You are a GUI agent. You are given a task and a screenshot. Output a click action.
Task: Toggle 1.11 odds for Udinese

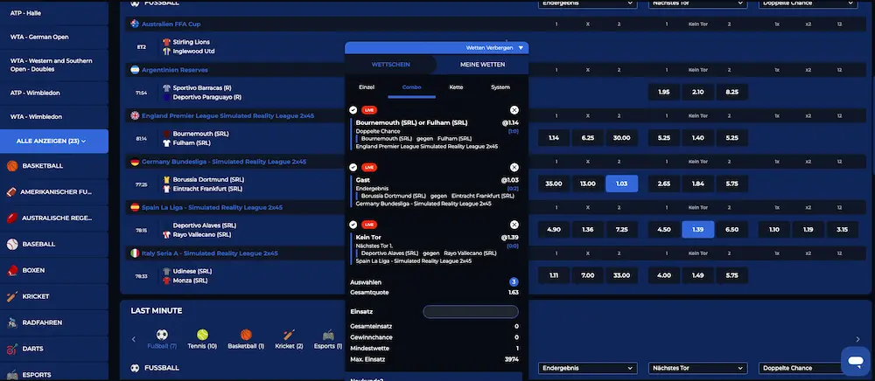click(554, 275)
